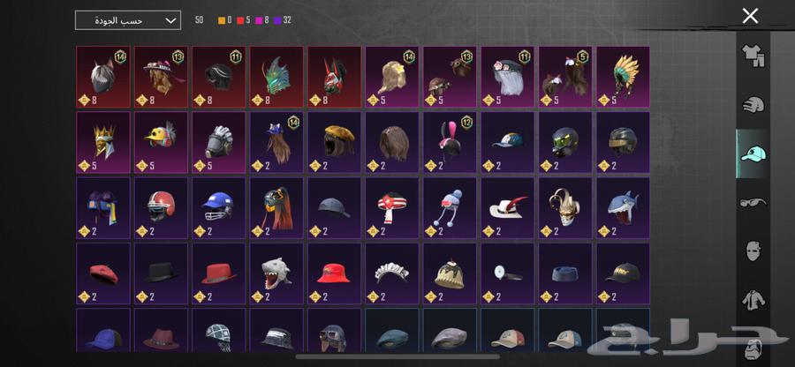Select the blue cricket helmet item

(218, 208)
